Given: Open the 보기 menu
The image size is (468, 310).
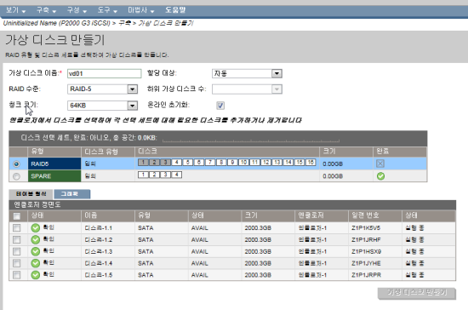Looking at the screenshot, I should [15, 10].
